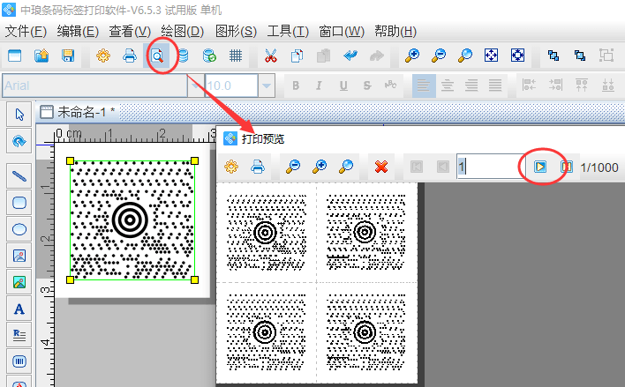This screenshot has width=625, height=387.
Task: Open database settings icon
Action: coord(183,56)
